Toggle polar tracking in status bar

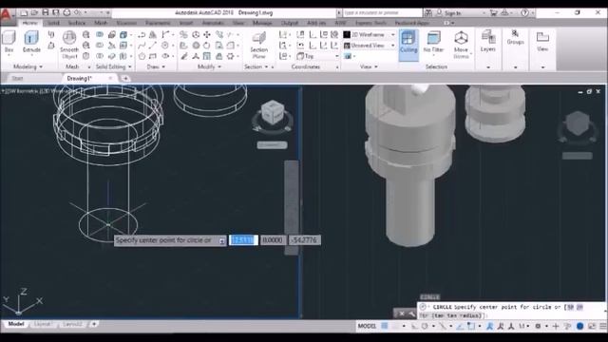click(x=425, y=326)
